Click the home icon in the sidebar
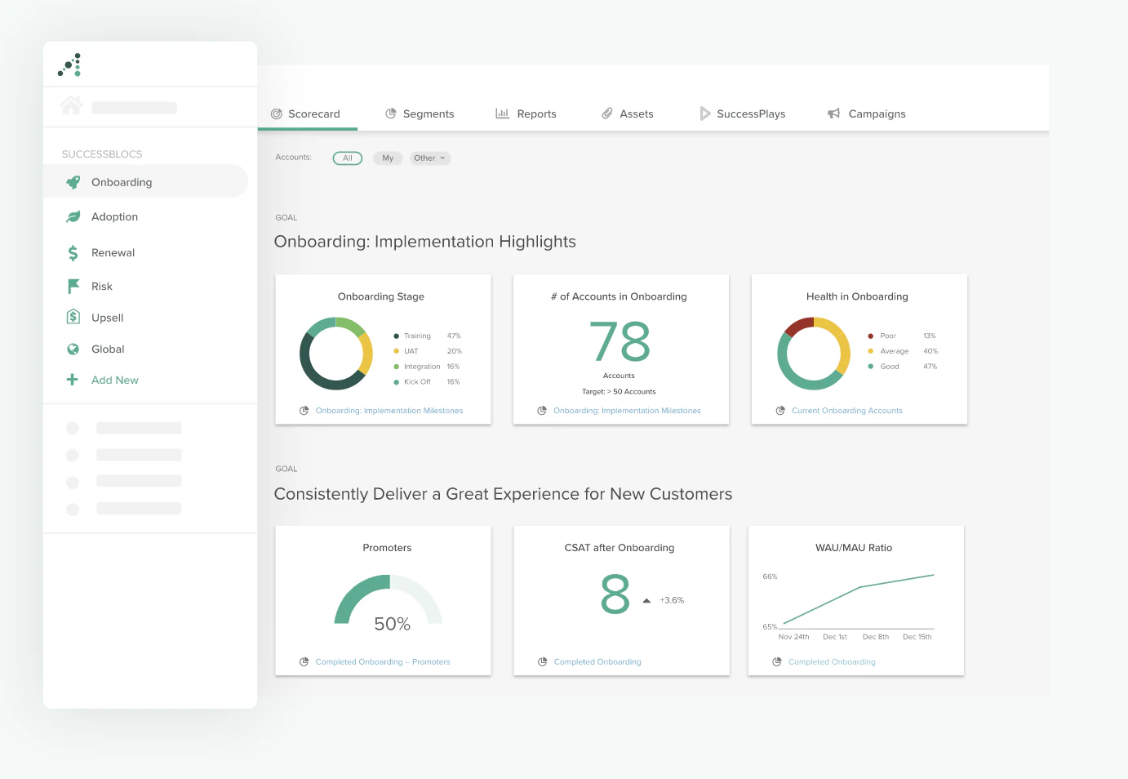 (x=71, y=105)
